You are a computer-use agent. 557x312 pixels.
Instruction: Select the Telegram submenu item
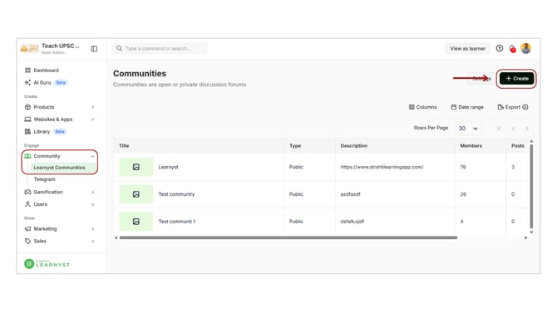pyautogui.click(x=44, y=179)
